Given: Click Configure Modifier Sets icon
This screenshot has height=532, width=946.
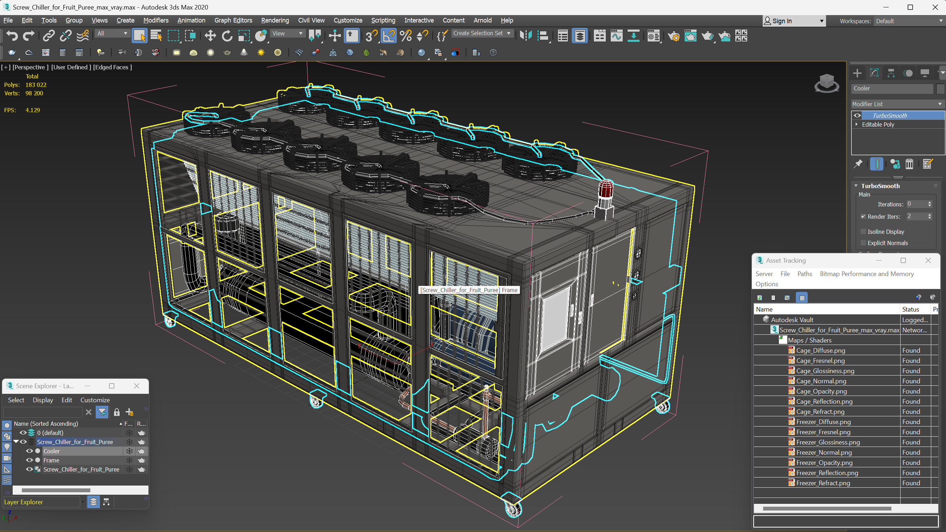Looking at the screenshot, I should pyautogui.click(x=927, y=164).
